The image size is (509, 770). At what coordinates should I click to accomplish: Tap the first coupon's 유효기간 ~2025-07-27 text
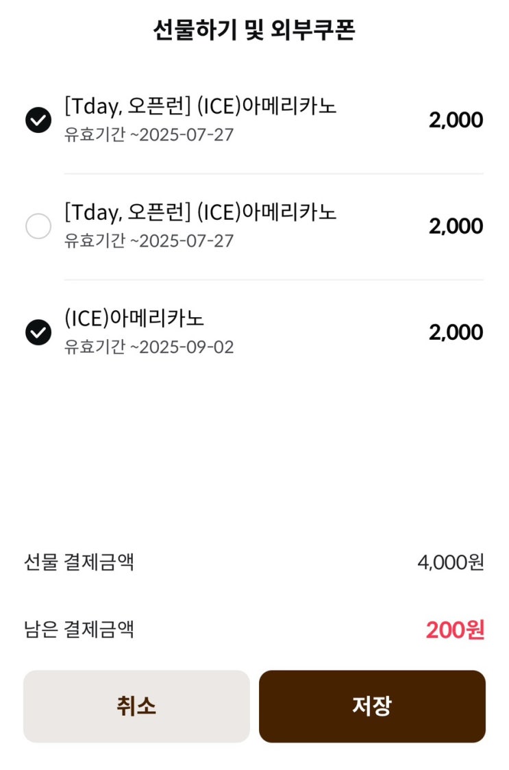[149, 134]
